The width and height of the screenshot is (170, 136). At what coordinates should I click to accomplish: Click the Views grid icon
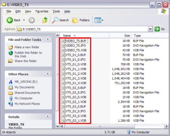pyautogui.click(x=98, y=20)
